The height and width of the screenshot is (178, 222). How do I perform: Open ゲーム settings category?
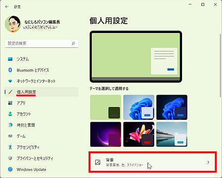(41, 136)
